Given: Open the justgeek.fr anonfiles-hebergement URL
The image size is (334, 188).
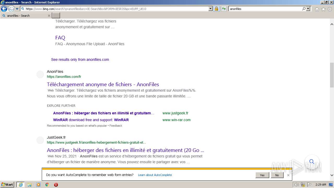Looking at the screenshot, I should (x=96, y=143).
